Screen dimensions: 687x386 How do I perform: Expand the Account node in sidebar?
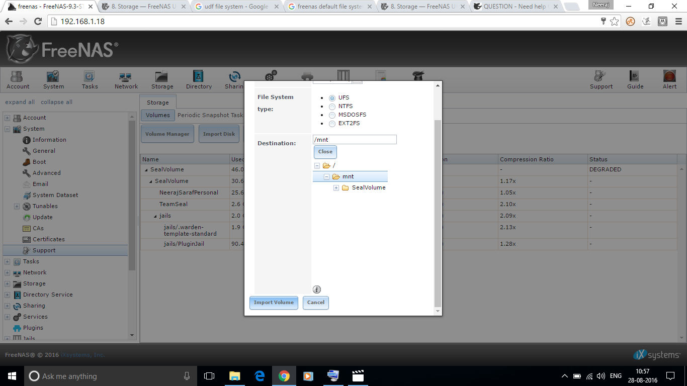point(7,118)
